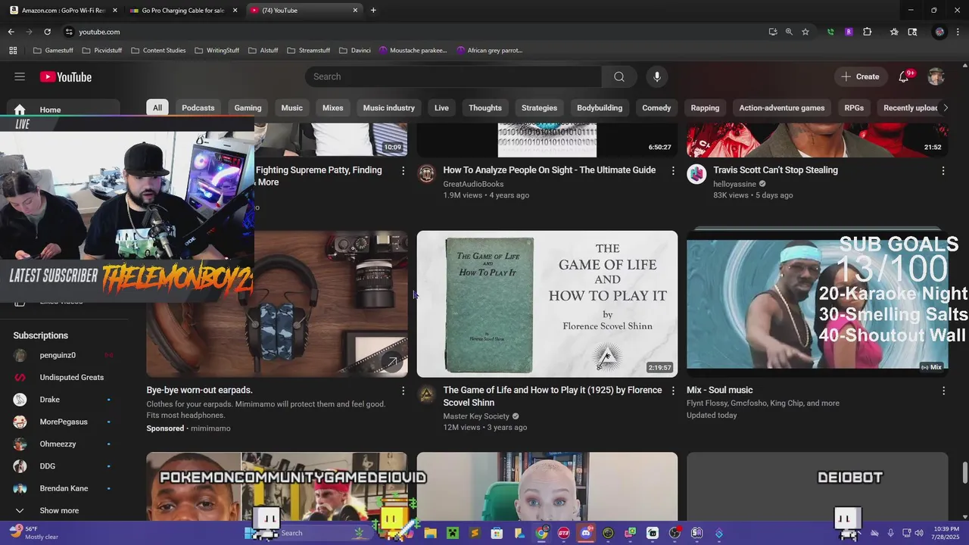This screenshot has height=545, width=969.
Task: Select the All filter chip
Action: (x=157, y=107)
